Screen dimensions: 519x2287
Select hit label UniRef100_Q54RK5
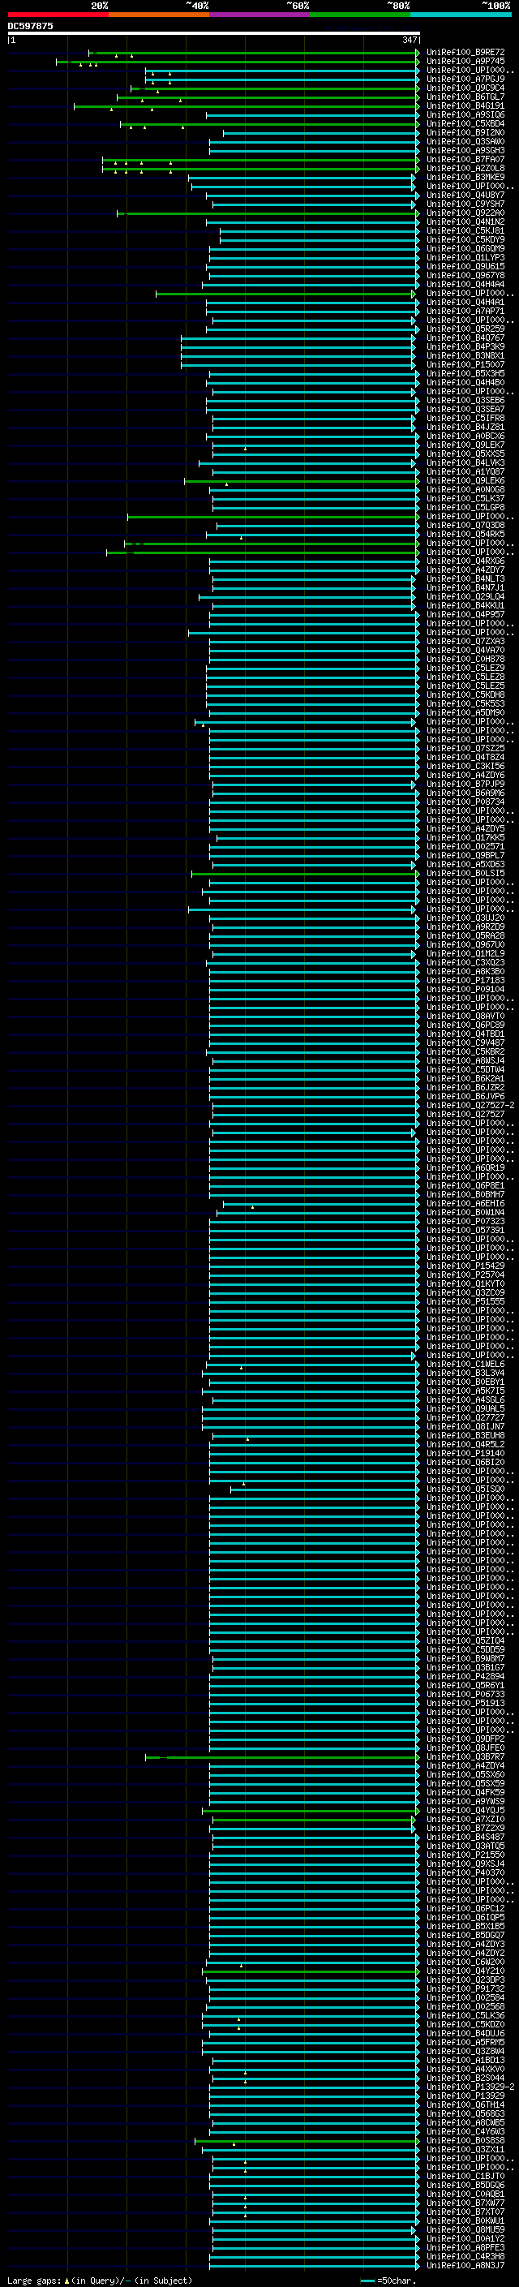tap(465, 535)
